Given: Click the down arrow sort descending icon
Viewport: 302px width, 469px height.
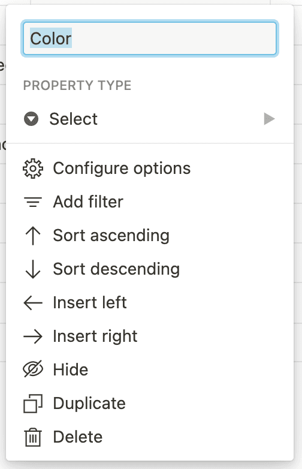Looking at the screenshot, I should tap(33, 269).
